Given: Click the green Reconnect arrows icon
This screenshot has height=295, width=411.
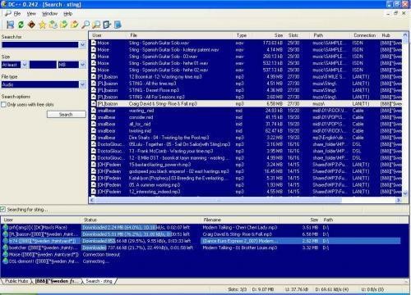Looking at the screenshot, I should [21, 25].
